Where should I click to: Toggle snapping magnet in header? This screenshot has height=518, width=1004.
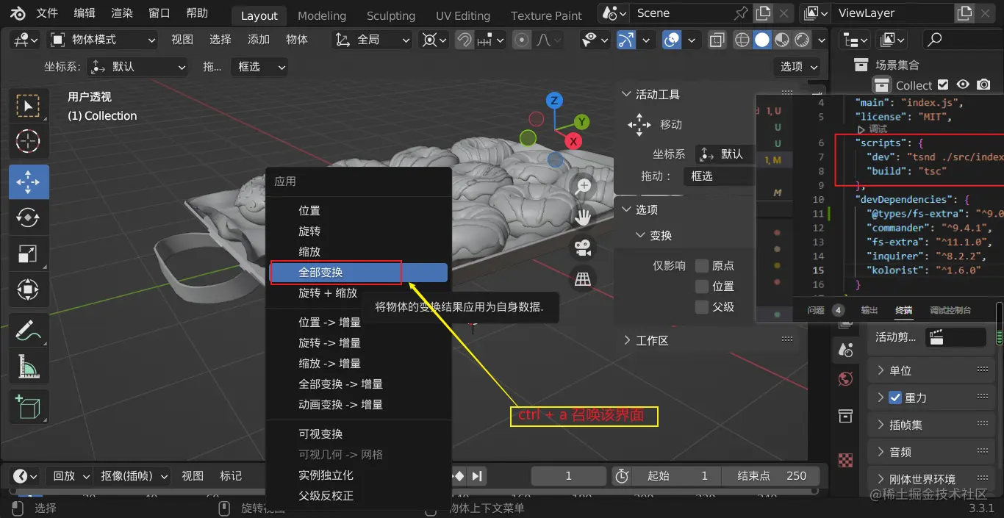465,40
